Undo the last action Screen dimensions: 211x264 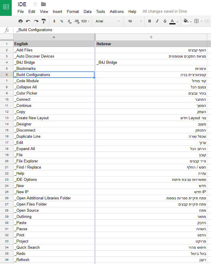(28, 21)
